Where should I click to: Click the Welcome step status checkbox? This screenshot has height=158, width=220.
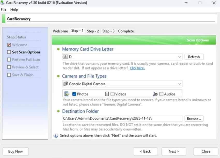point(9,45)
